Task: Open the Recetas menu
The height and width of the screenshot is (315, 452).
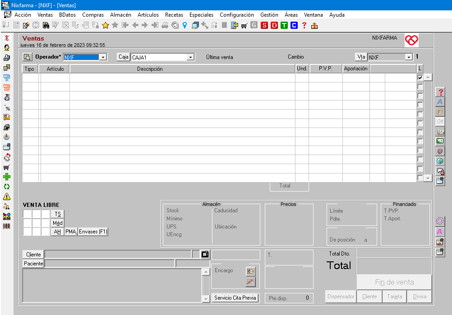Action: 174,15
